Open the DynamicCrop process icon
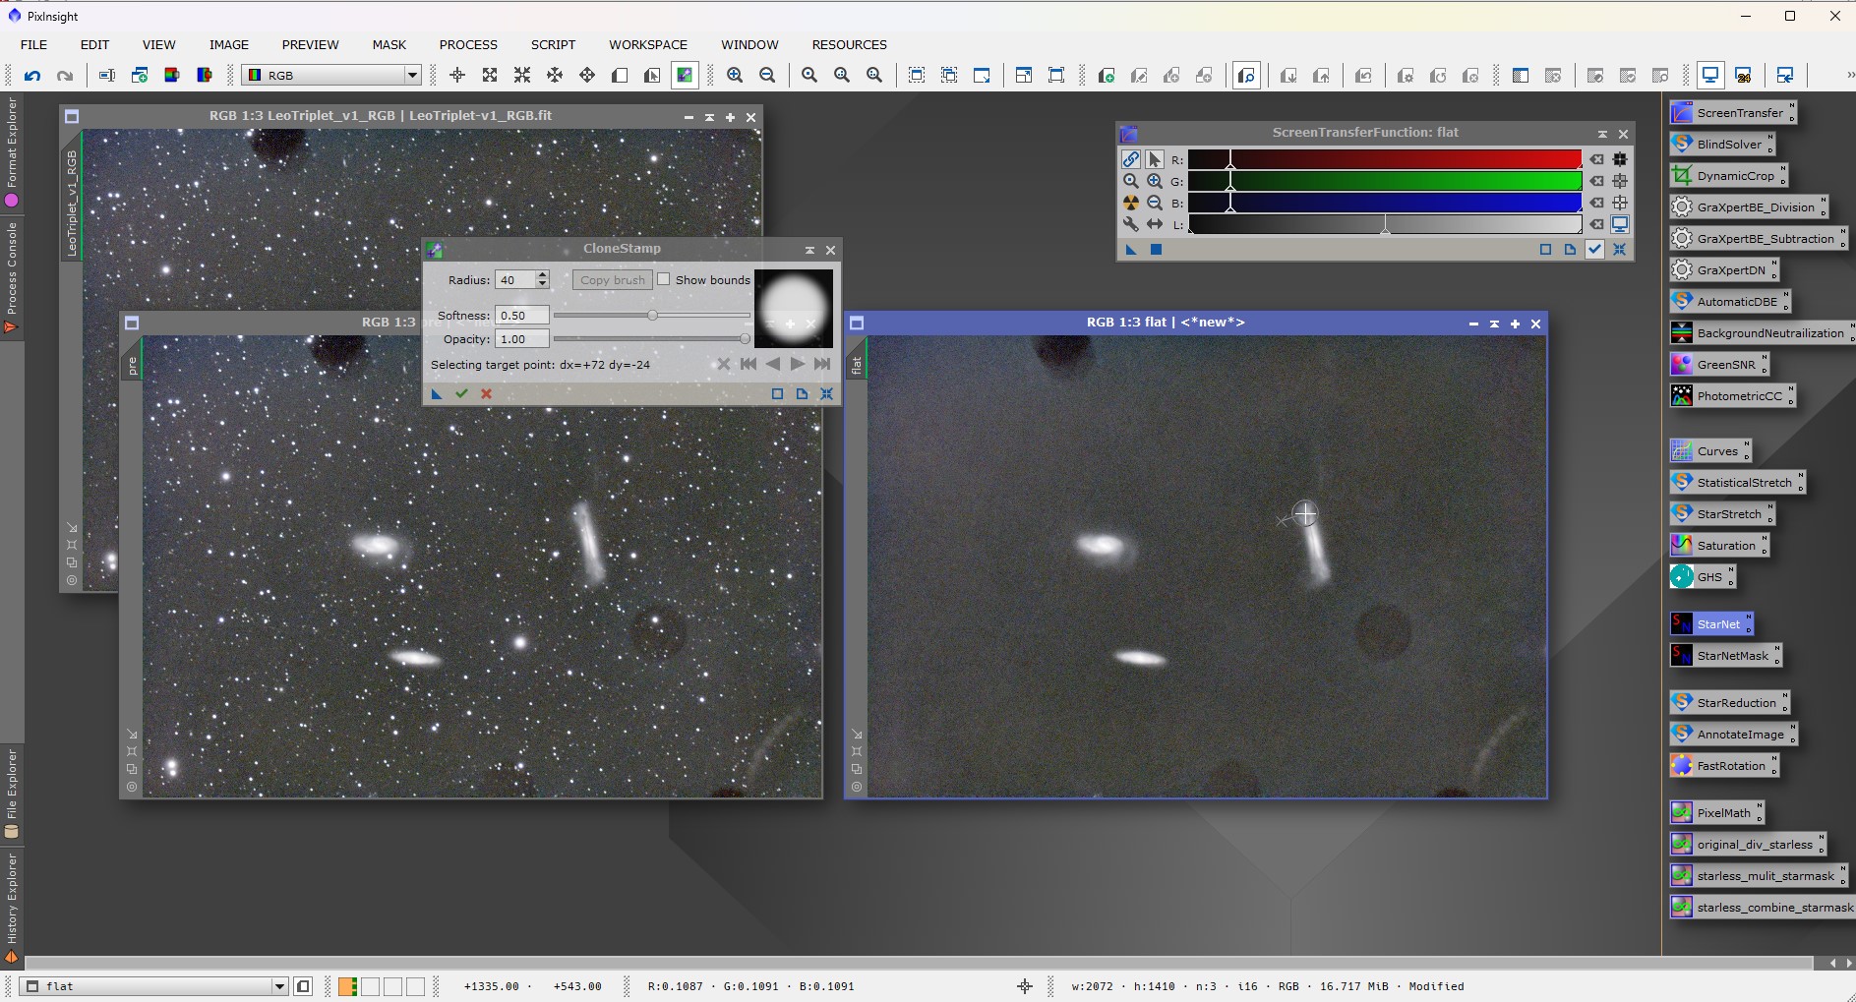 click(x=1727, y=176)
